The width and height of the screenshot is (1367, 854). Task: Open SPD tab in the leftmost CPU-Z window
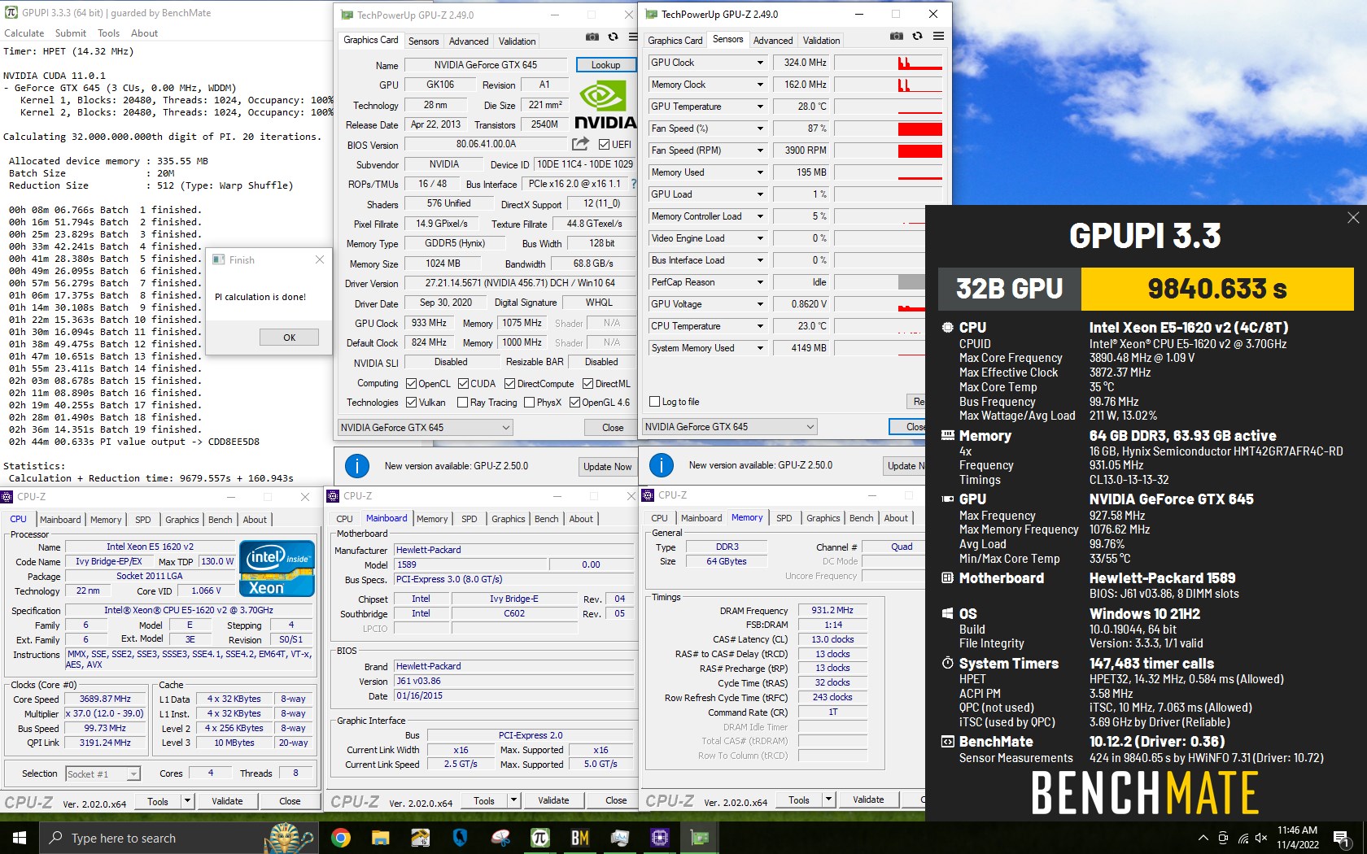pos(143,520)
